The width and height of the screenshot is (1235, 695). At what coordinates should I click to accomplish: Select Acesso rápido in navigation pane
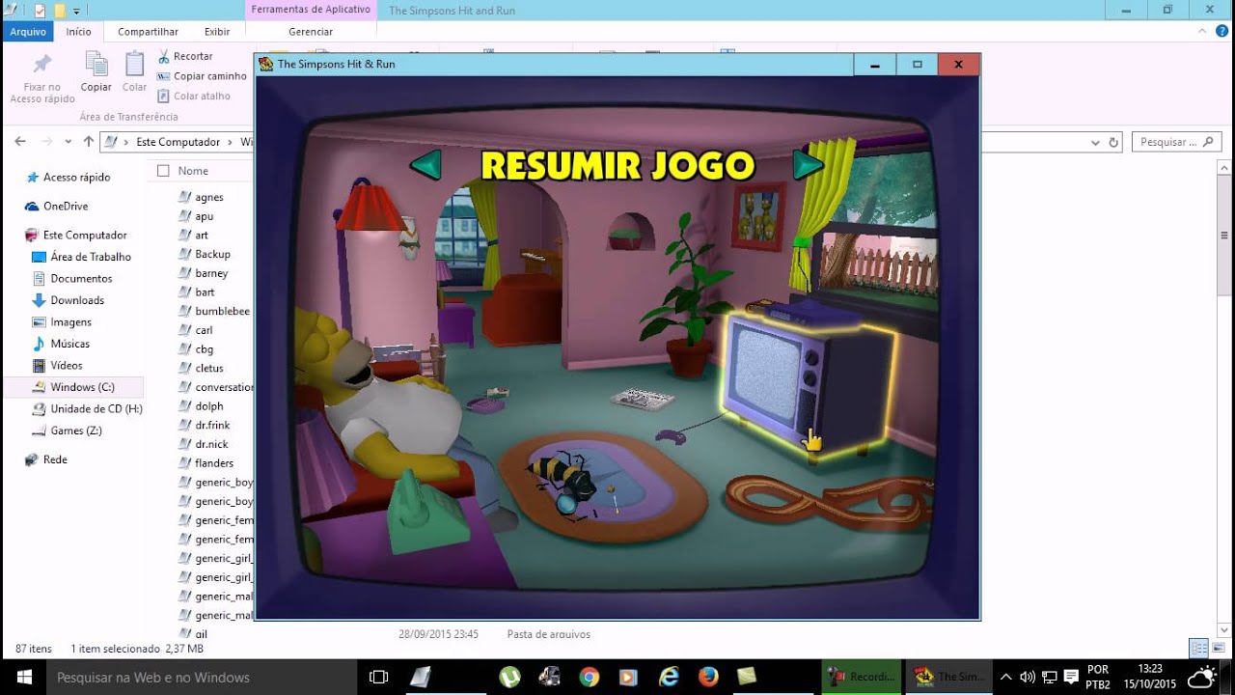click(x=76, y=178)
